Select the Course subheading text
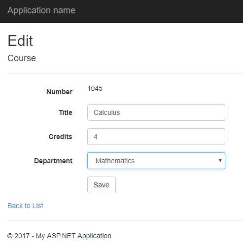 (22, 58)
